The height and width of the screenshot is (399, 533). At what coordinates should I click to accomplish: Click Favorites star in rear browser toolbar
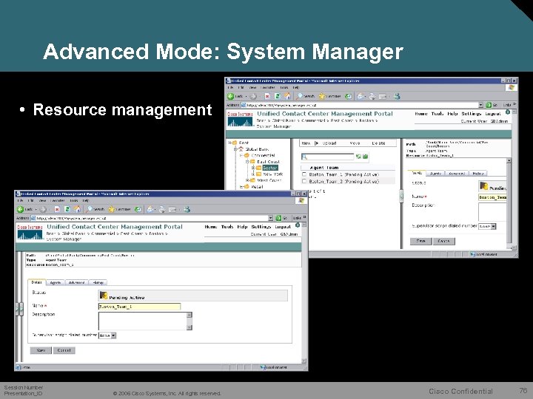point(321,96)
